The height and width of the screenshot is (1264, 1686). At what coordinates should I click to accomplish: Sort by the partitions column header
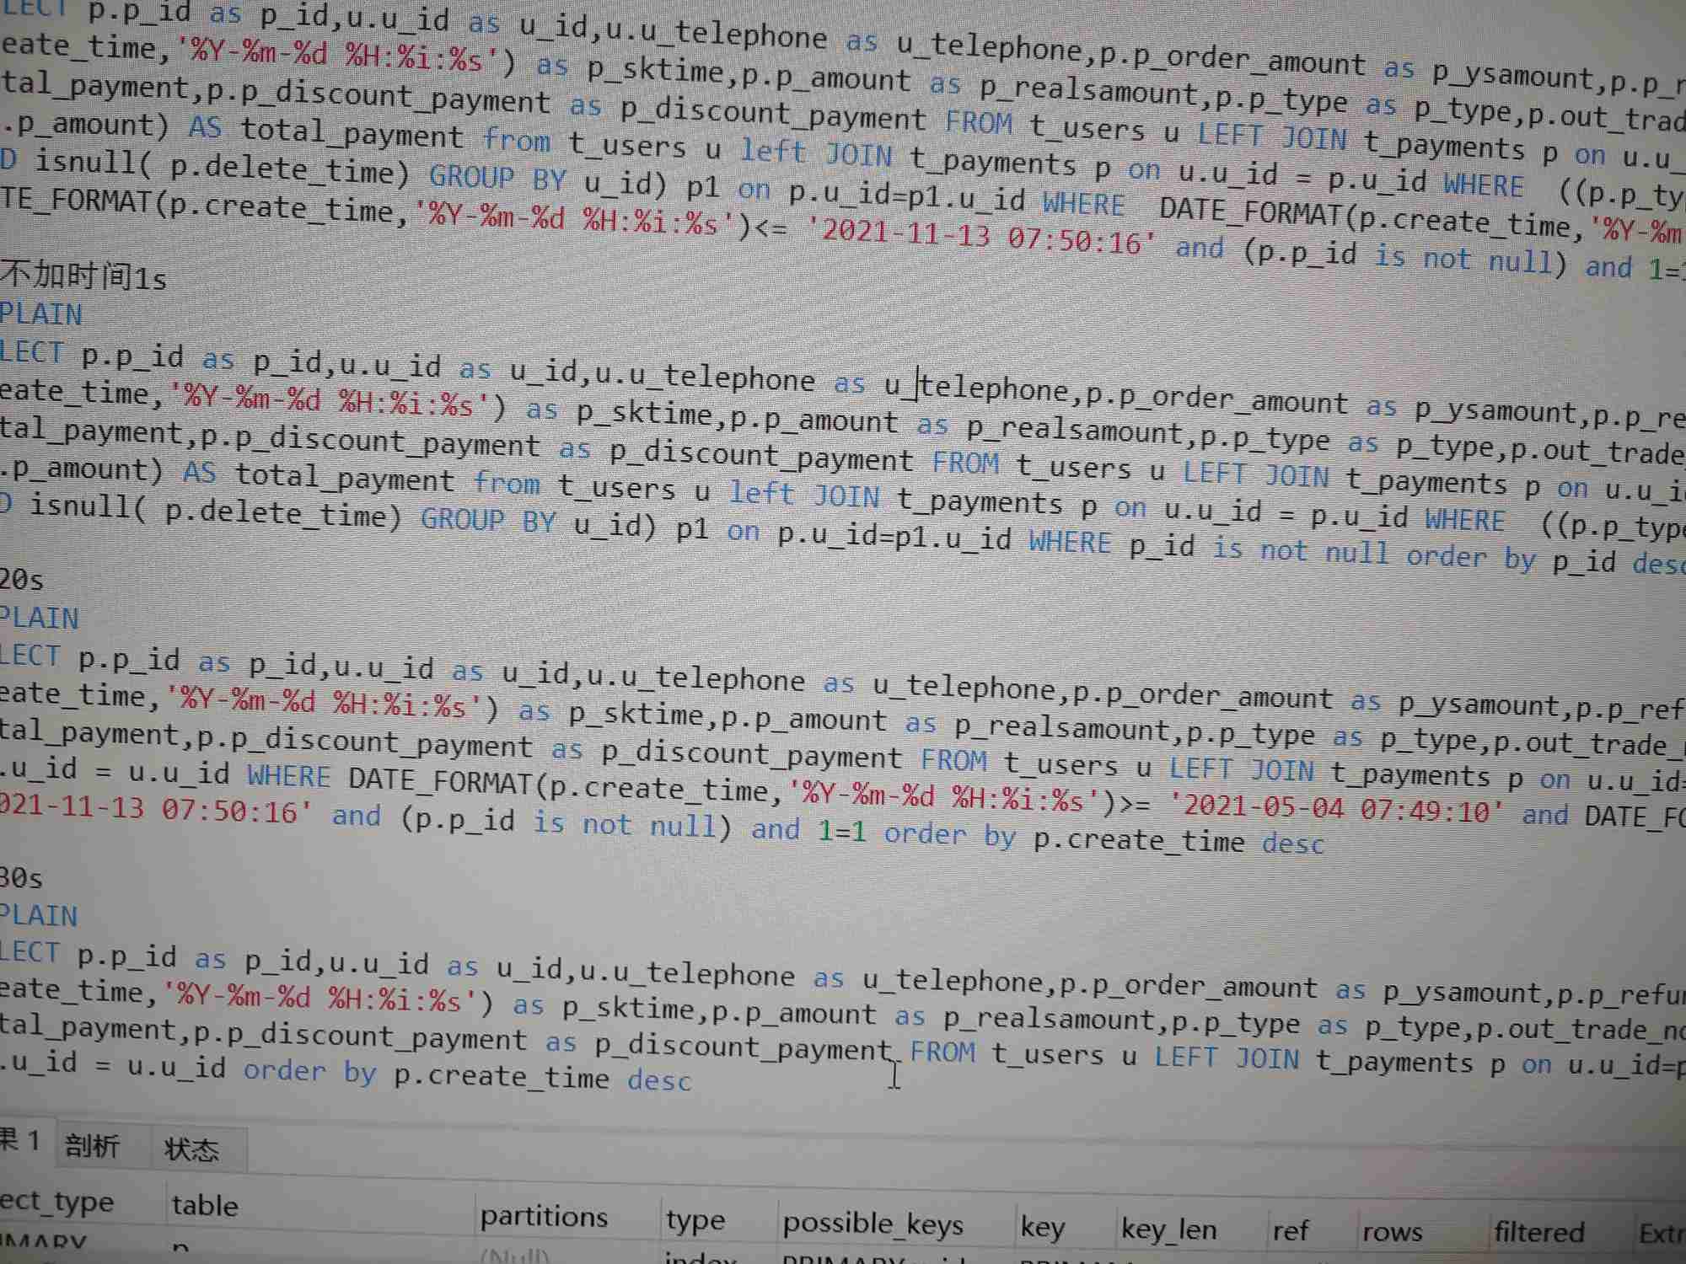[x=544, y=1216]
